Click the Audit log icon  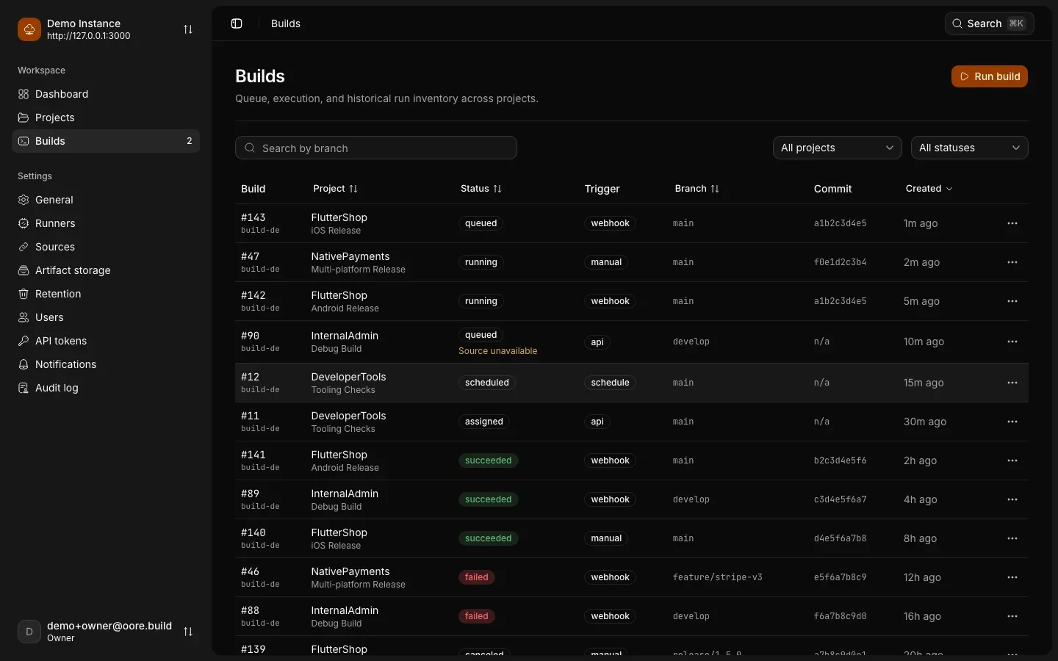point(24,388)
